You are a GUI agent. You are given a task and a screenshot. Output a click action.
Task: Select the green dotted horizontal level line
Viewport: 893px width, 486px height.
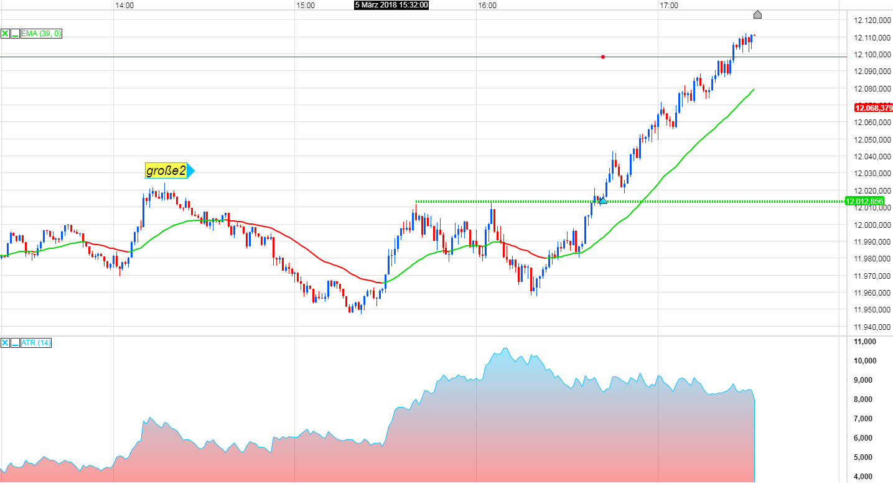point(630,202)
